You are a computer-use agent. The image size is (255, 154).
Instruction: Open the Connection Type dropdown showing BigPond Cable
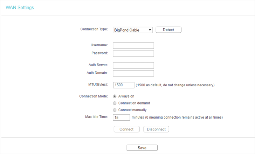coord(133,30)
